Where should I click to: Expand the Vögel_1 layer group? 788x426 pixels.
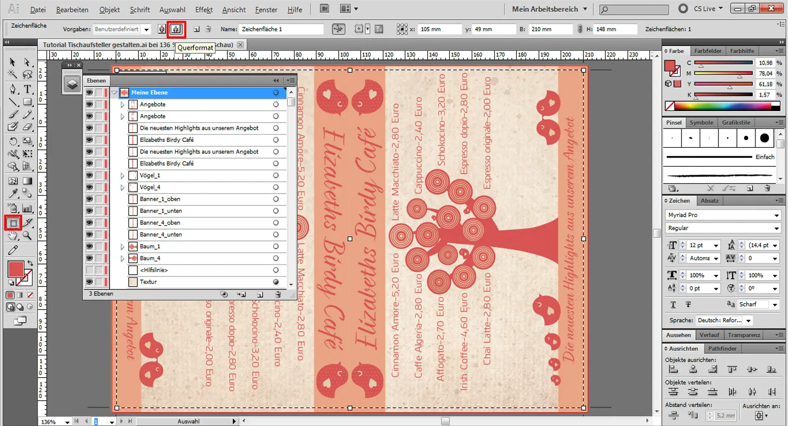[122, 176]
